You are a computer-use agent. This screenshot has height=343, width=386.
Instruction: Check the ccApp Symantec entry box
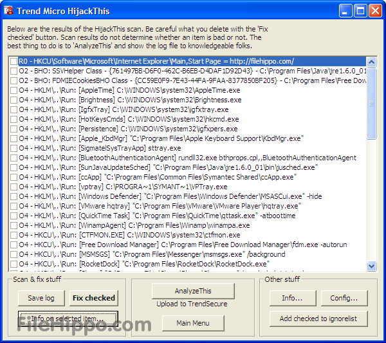(14, 177)
